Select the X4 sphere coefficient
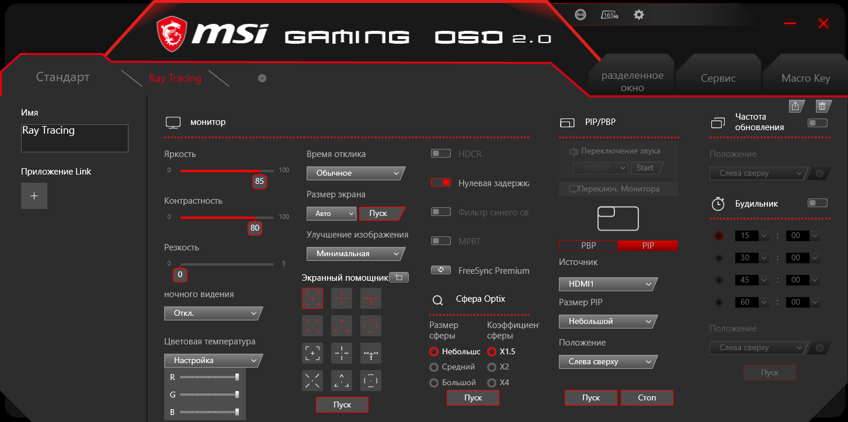Screen dimensions: 848x422 pyautogui.click(x=492, y=383)
